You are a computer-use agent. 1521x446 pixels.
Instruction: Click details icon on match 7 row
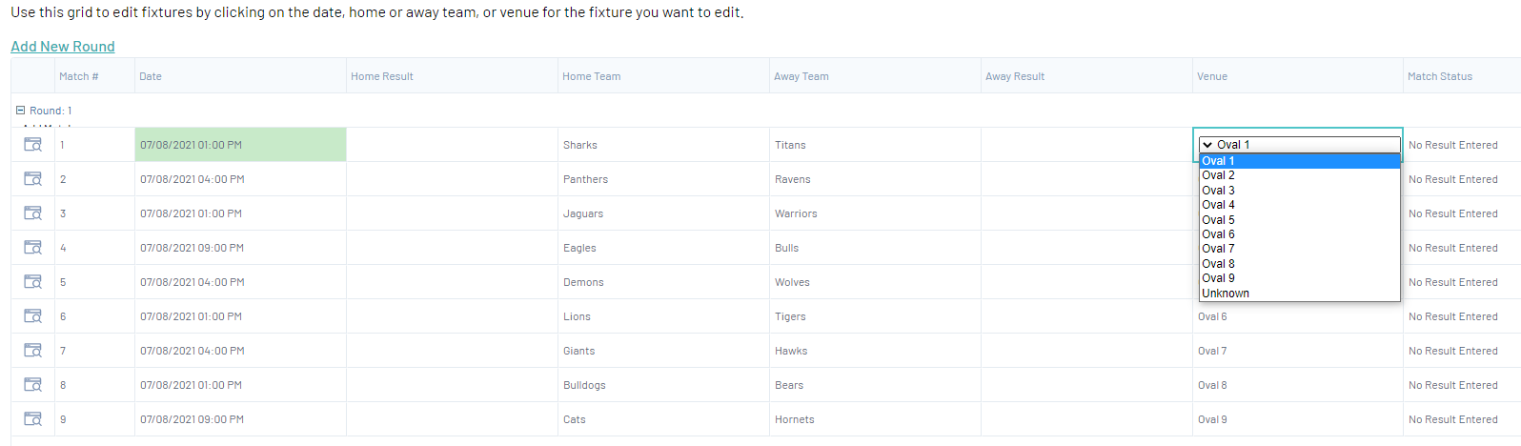point(32,351)
